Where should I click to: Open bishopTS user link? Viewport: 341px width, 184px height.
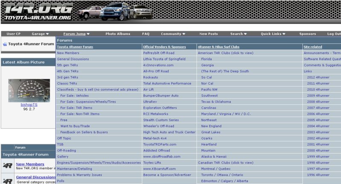[x=29, y=105]
